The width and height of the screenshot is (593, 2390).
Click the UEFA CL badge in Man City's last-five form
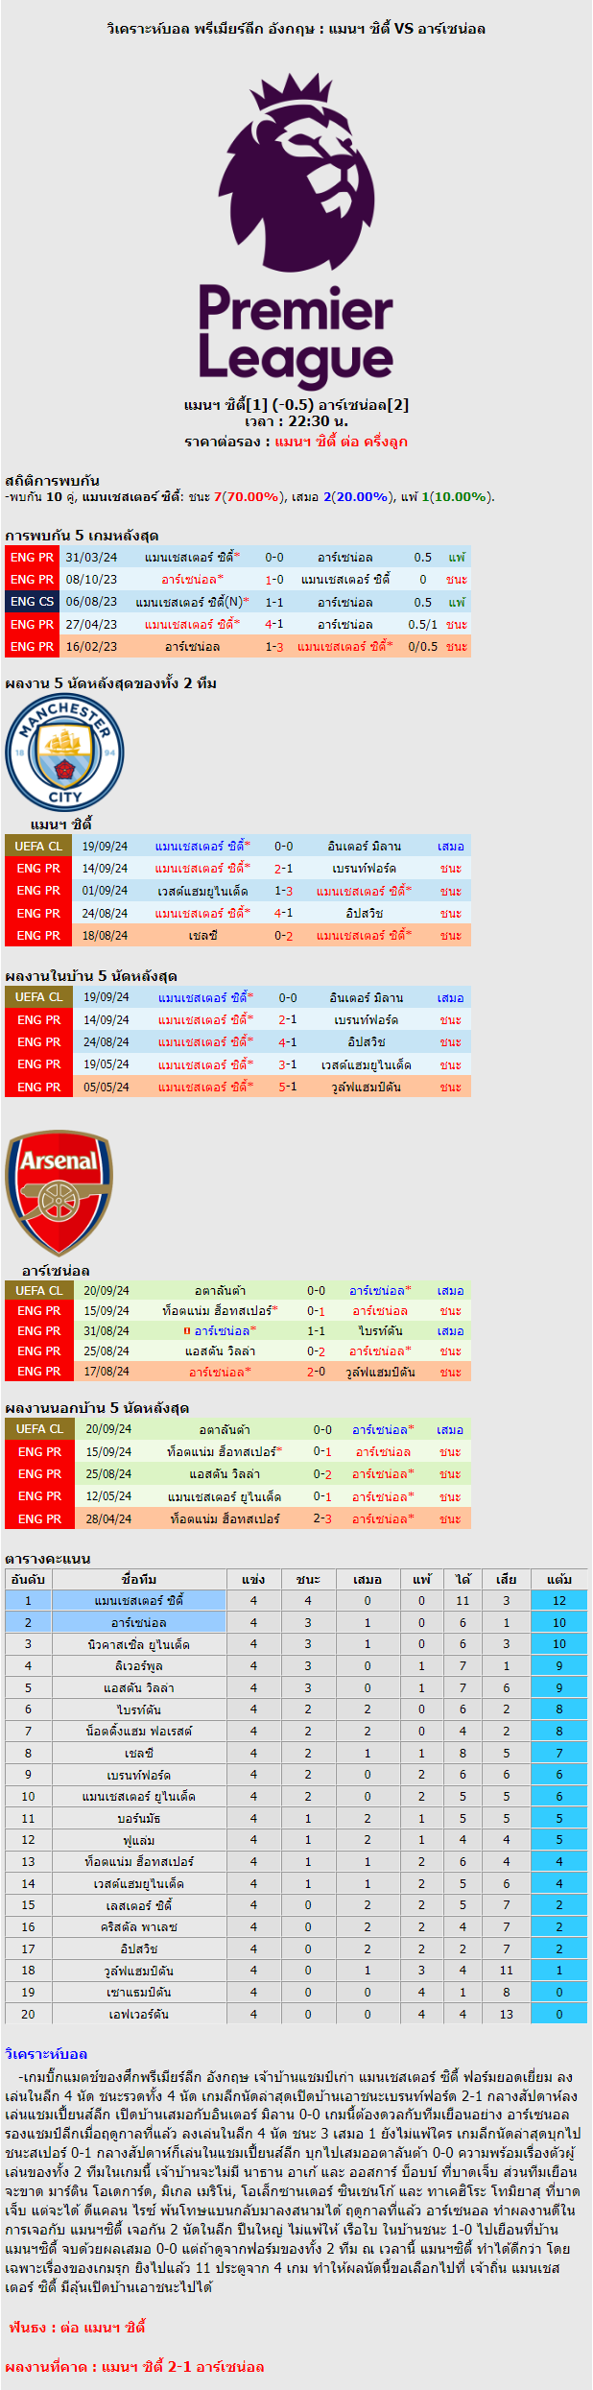pos(38,846)
